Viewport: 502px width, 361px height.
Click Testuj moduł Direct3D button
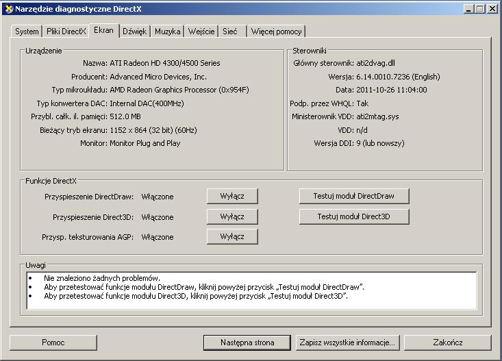(x=354, y=216)
